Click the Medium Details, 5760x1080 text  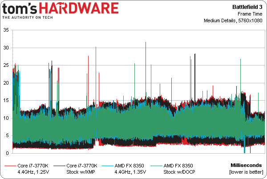(233, 20)
